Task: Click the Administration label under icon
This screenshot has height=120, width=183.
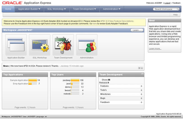Action: pyautogui.click(x=87, y=58)
